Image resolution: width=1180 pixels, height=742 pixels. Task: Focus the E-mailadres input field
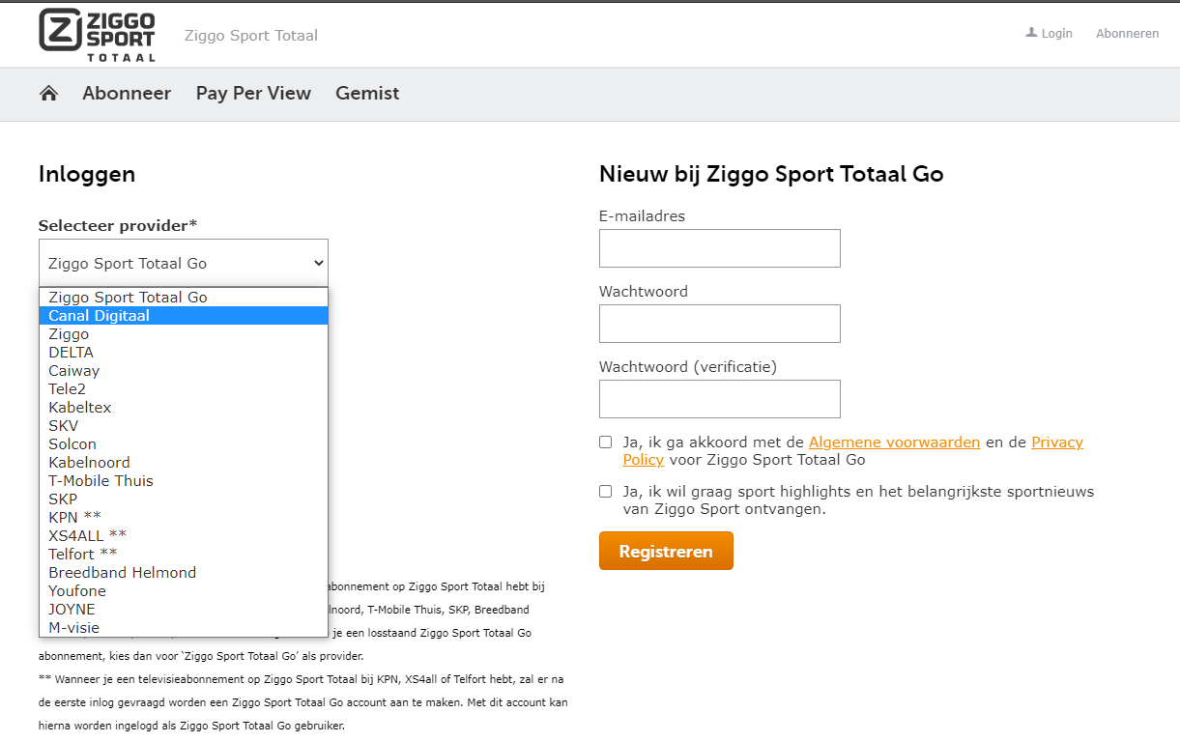[x=720, y=248]
